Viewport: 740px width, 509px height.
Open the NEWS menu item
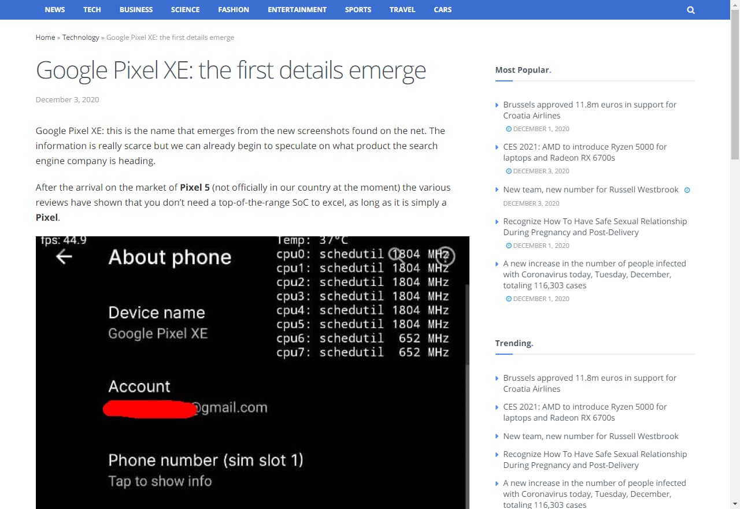[x=55, y=10]
